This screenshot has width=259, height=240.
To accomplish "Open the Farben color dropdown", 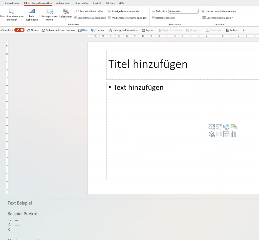I will pyautogui.click(x=233, y=30).
